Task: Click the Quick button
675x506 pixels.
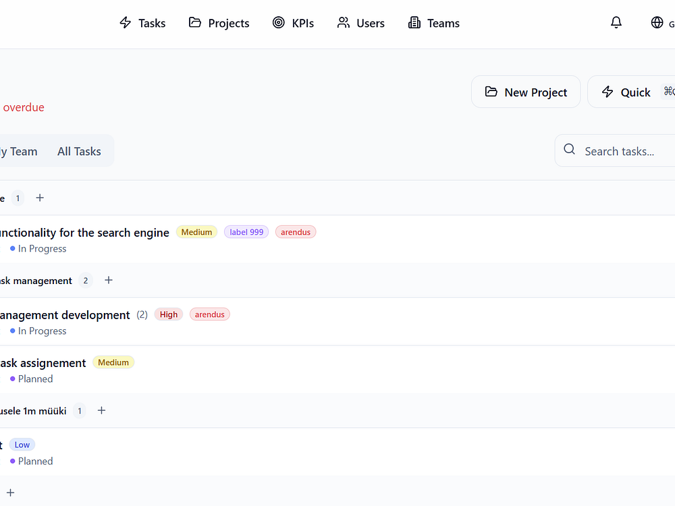Action: point(631,92)
